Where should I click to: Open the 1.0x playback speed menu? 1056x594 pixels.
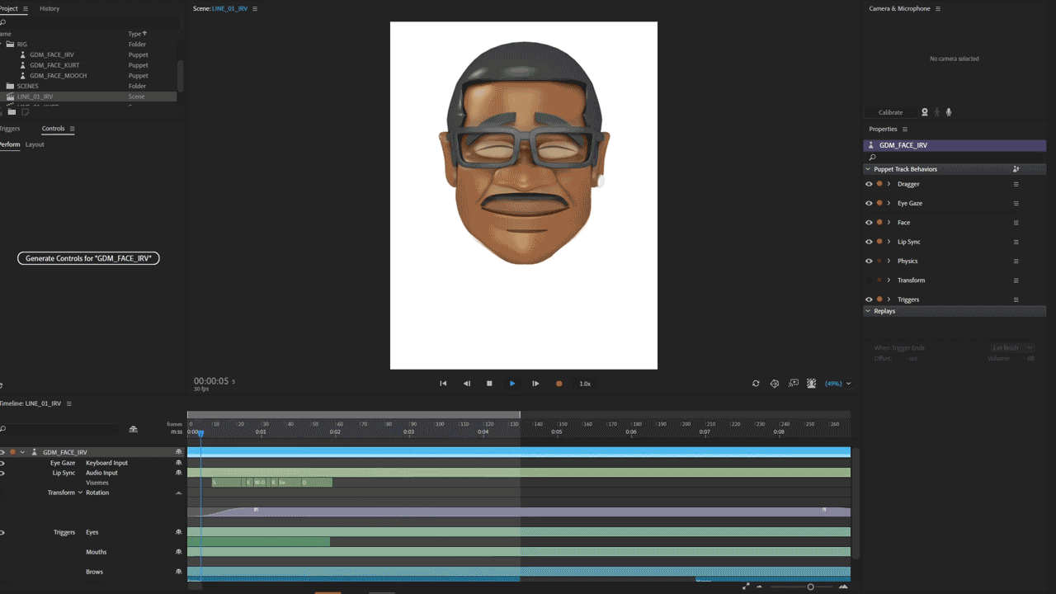pyautogui.click(x=585, y=384)
